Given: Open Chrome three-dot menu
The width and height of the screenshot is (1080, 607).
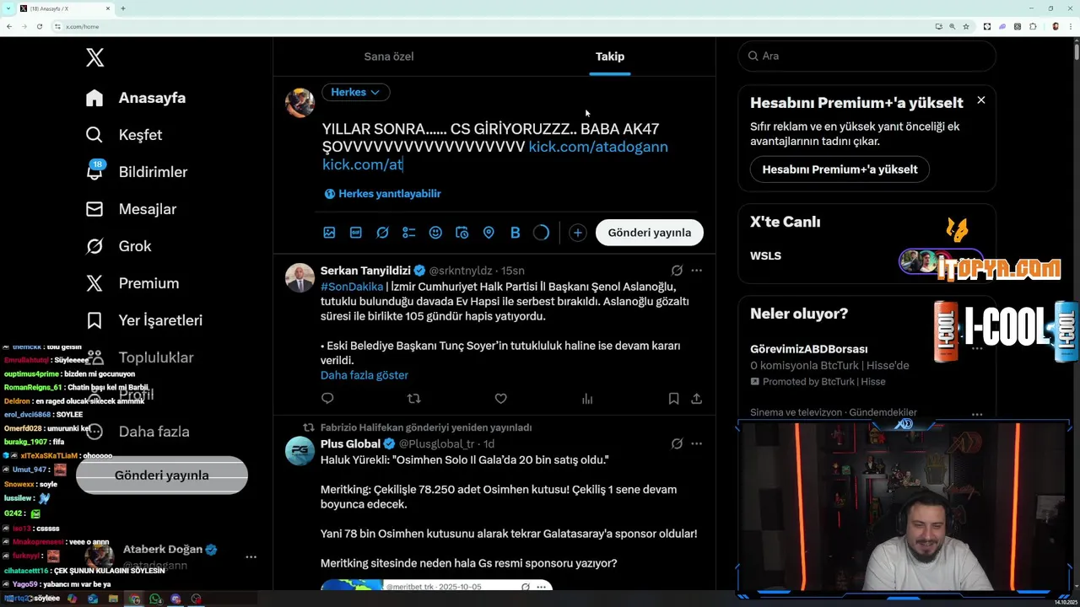Looking at the screenshot, I should click(1070, 26).
